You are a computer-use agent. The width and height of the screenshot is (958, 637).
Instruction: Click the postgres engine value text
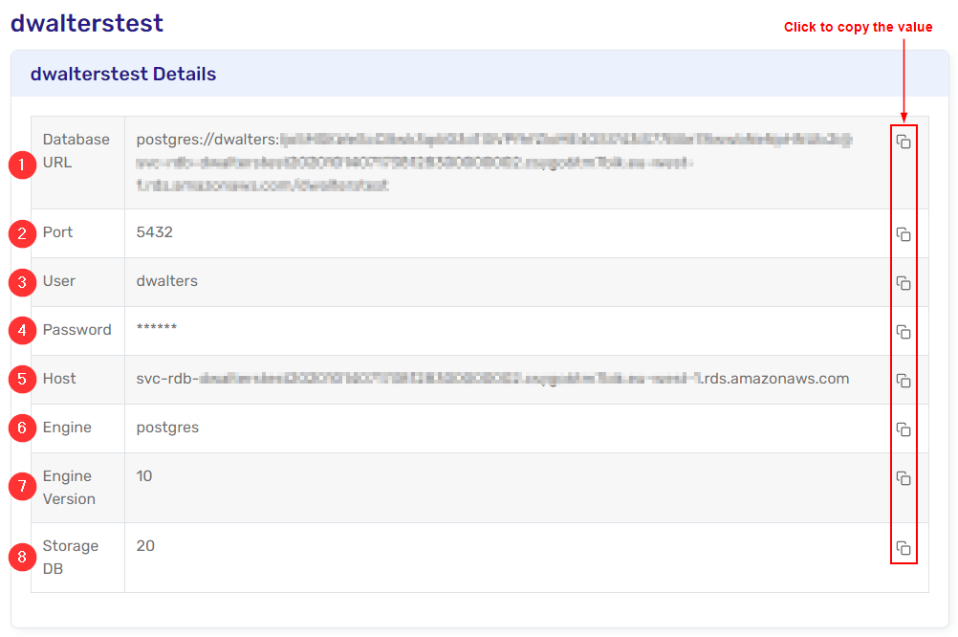pyautogui.click(x=167, y=428)
